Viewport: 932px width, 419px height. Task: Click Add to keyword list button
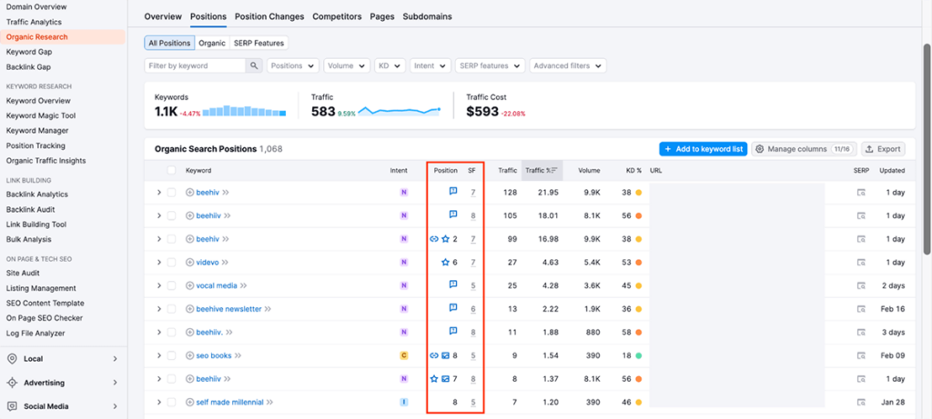click(703, 149)
